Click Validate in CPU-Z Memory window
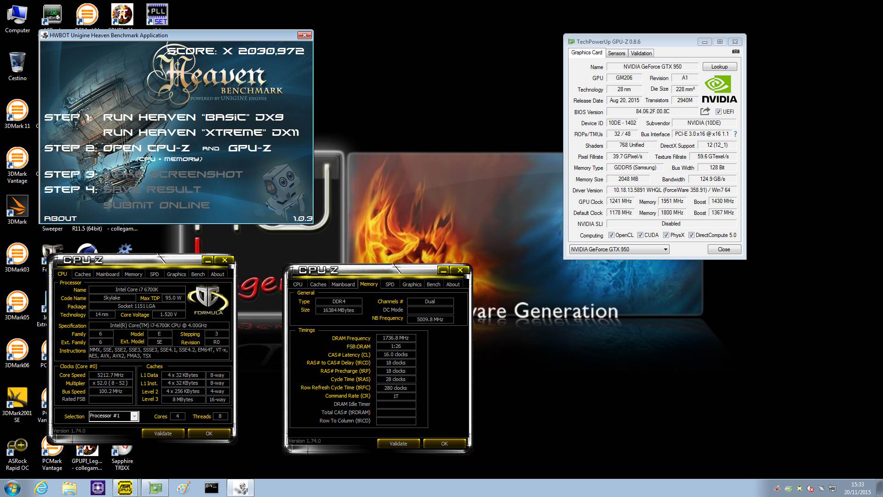This screenshot has width=883, height=497. click(x=398, y=444)
